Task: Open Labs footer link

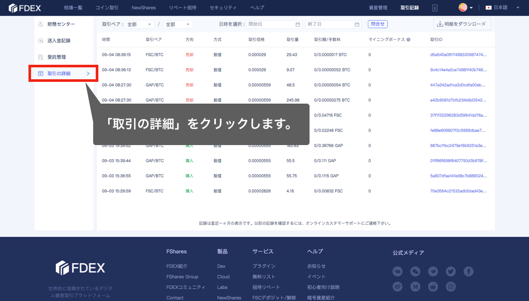Action: pyautogui.click(x=223, y=287)
